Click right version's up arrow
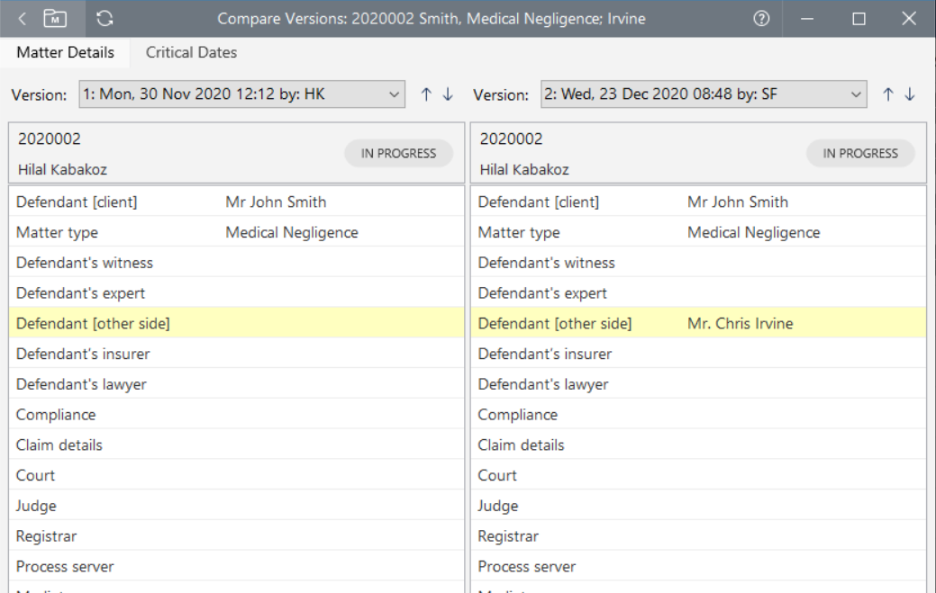The height and width of the screenshot is (593, 936). 887,94
